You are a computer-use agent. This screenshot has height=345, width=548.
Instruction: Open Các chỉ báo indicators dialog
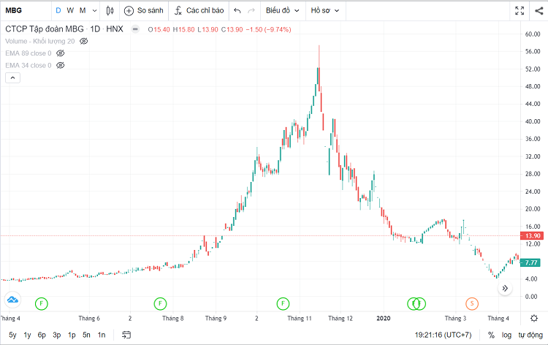(199, 11)
